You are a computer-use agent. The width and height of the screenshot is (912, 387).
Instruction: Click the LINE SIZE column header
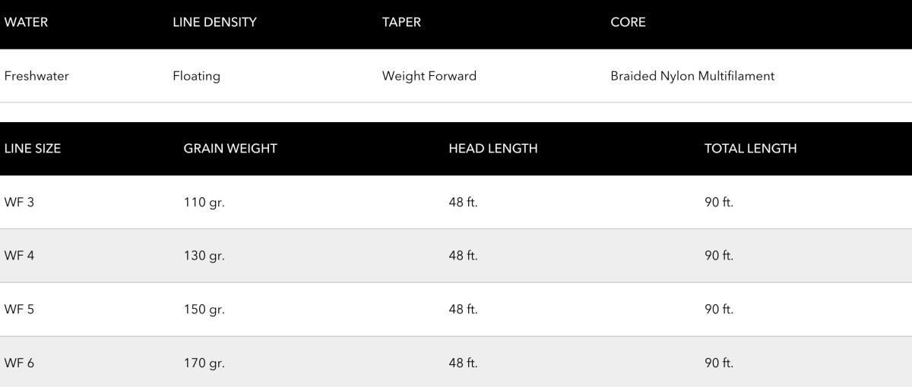coord(33,149)
